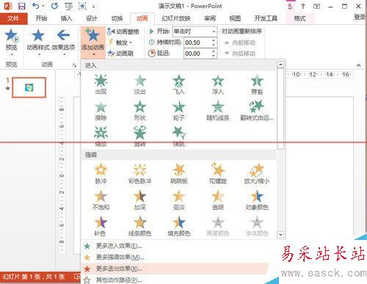Choose the 旋转 entrance animation

[x=139, y=136]
